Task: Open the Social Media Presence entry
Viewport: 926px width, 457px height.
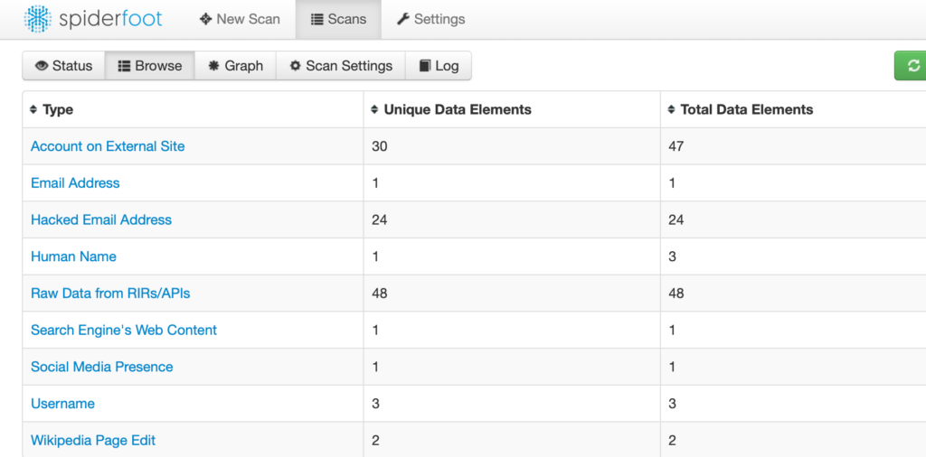Action: pos(101,367)
